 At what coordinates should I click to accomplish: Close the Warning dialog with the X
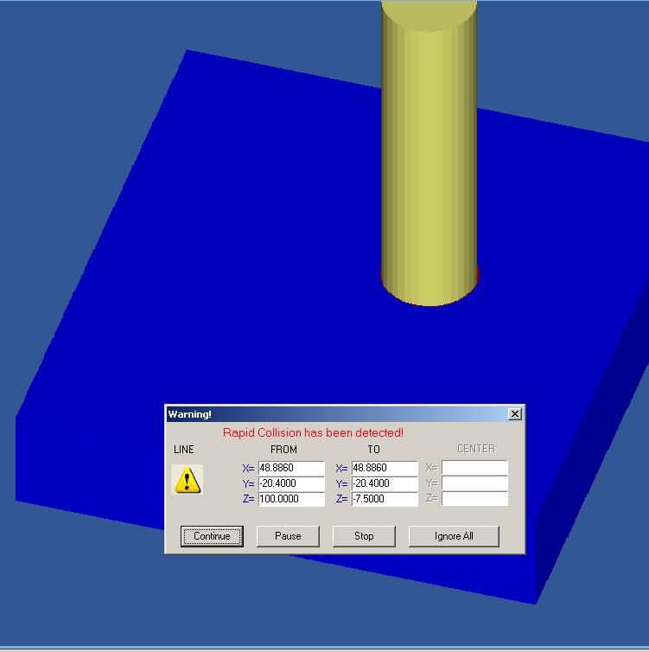515,413
